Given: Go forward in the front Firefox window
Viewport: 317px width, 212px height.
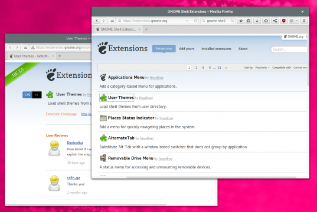Looking at the screenshot, I should 104,21.
